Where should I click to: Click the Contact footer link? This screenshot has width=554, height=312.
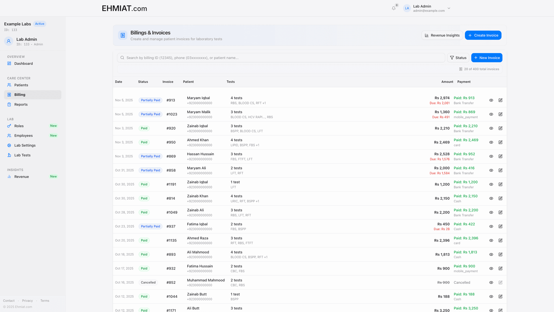[9, 301]
